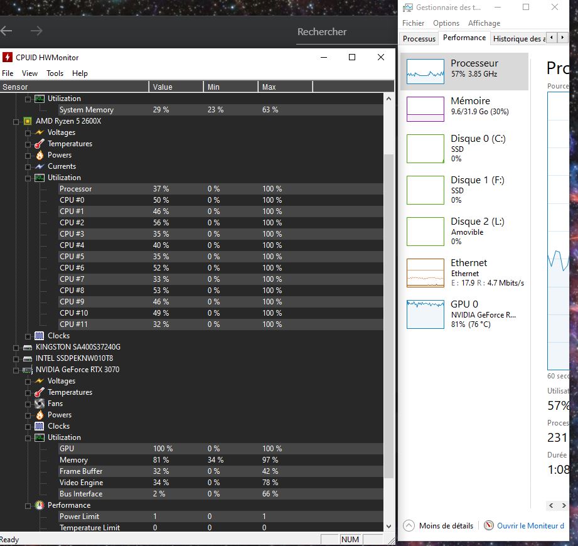This screenshot has width=578, height=546.
Task: Collapse the GPU Utilization section
Action: point(28,437)
